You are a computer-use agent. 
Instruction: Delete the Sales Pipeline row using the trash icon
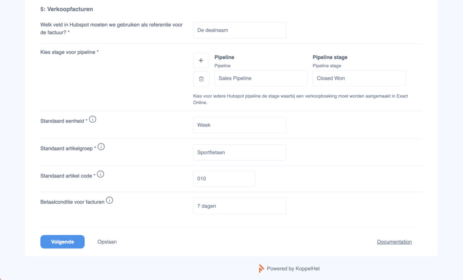pos(201,79)
